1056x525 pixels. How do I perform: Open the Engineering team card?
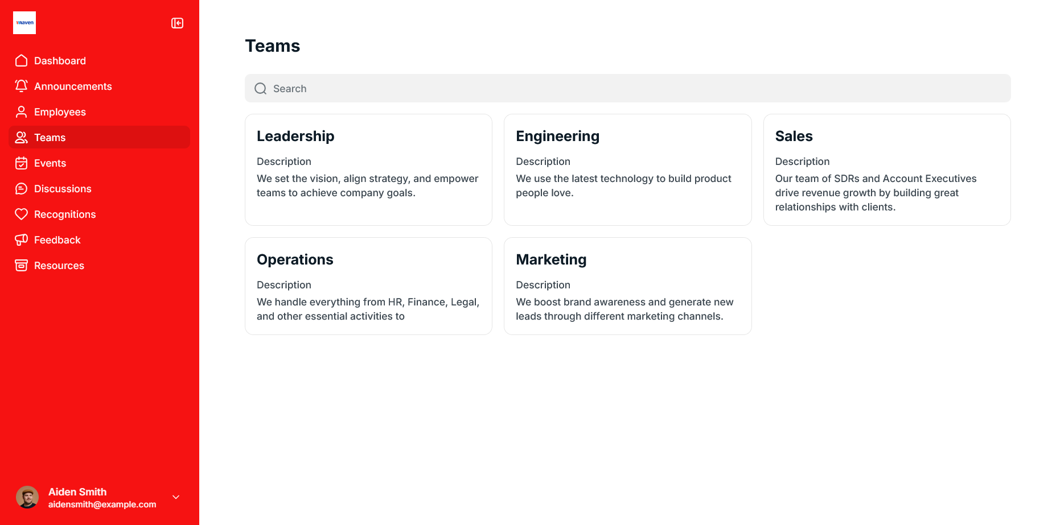pos(627,170)
